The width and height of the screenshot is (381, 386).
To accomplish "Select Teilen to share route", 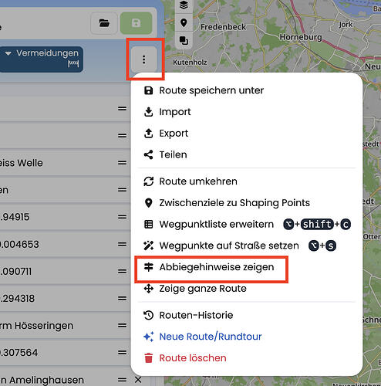I will pyautogui.click(x=165, y=154).
